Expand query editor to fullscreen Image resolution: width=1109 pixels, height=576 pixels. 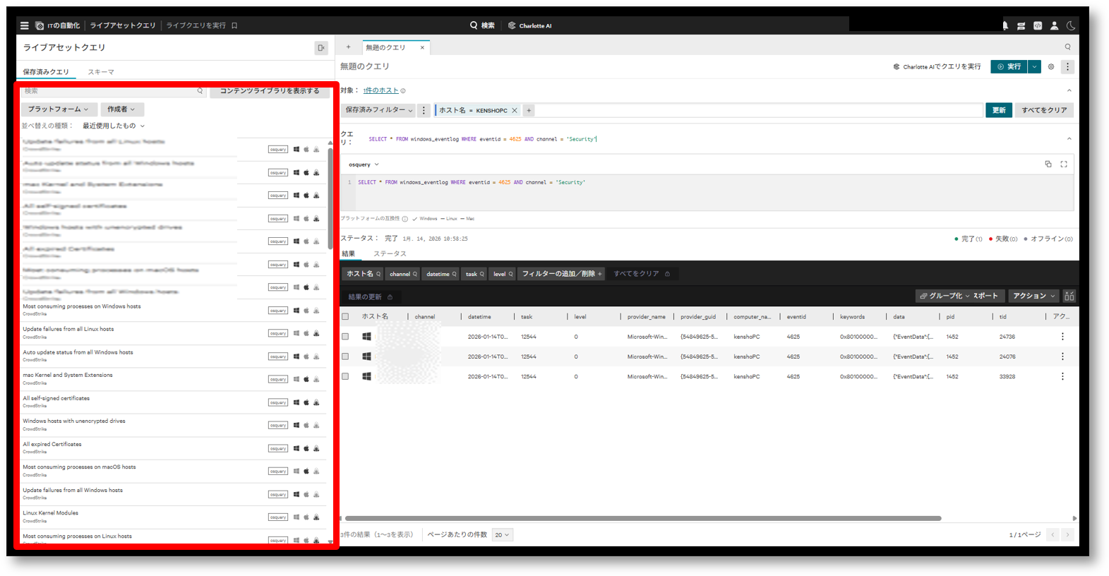click(x=1064, y=164)
